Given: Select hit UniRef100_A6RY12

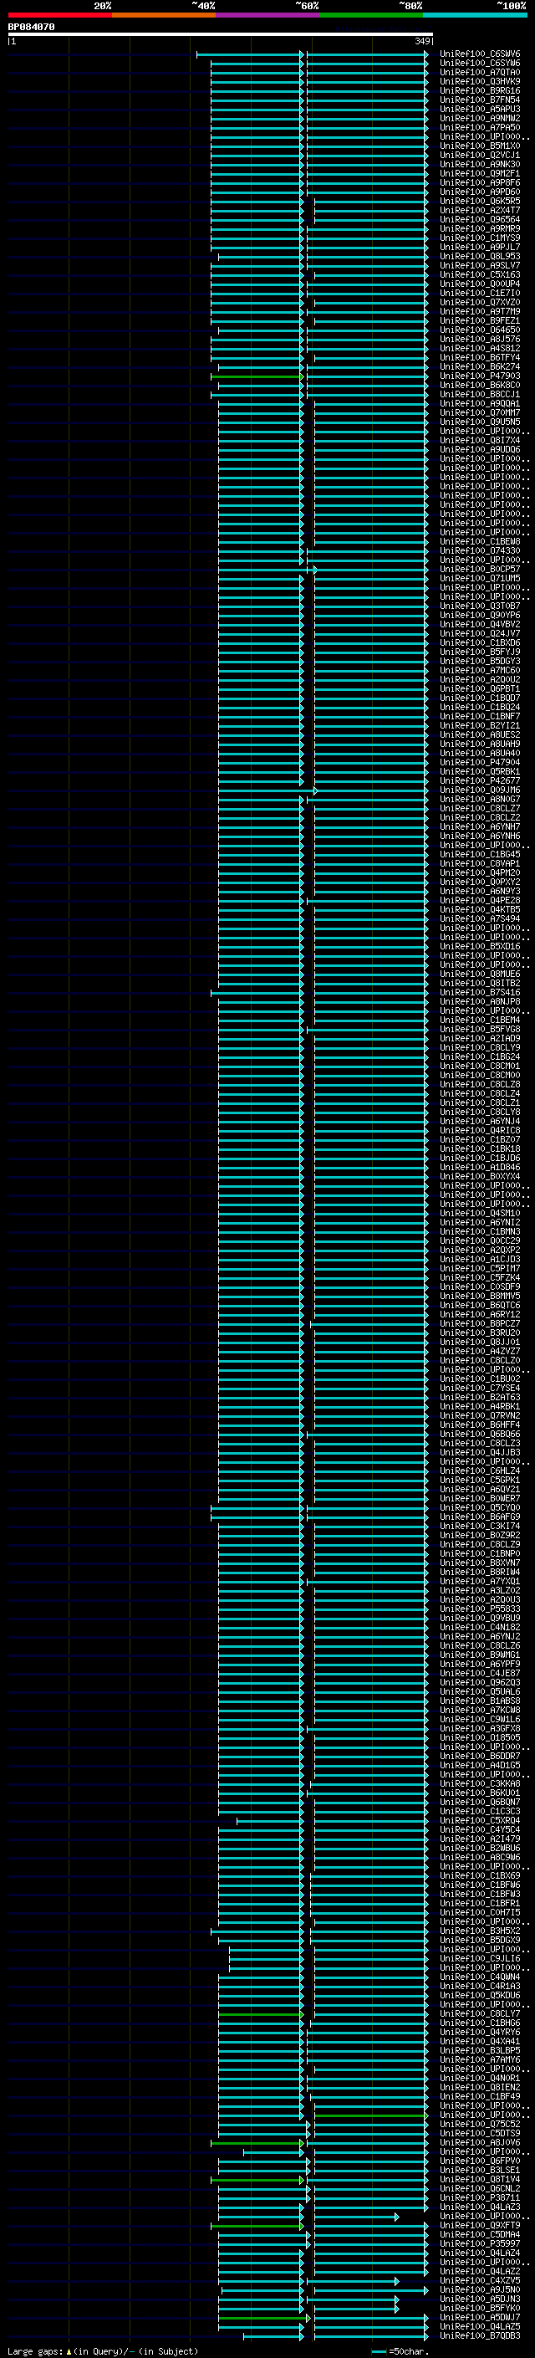Looking at the screenshot, I should point(479,1314).
